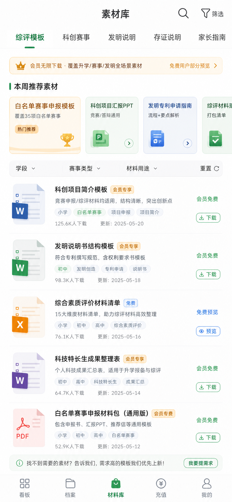The width and height of the screenshot is (232, 502).
Task: Tap 科技特长生 tag under 成果整理表
Action: pos(105,382)
